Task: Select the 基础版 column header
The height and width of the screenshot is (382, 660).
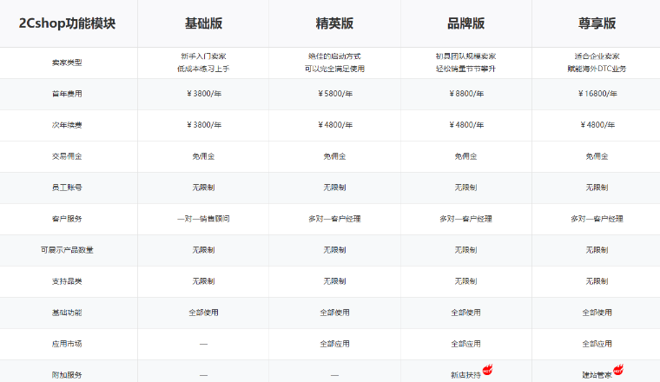Action: (204, 23)
